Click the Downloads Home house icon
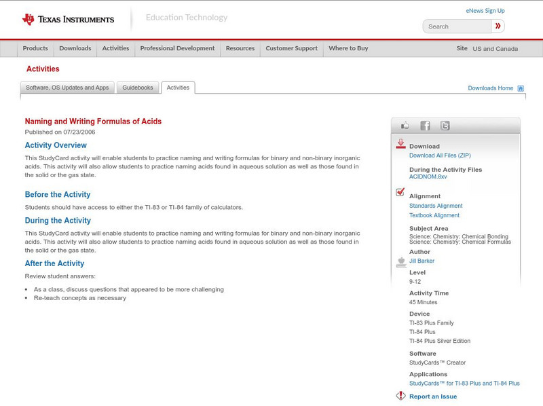 521,88
